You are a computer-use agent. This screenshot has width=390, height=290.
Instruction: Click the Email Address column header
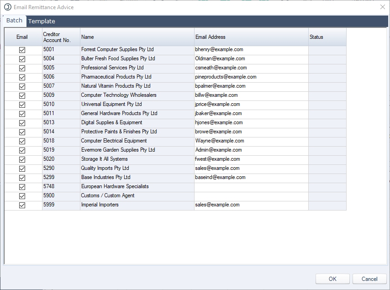[251, 37]
